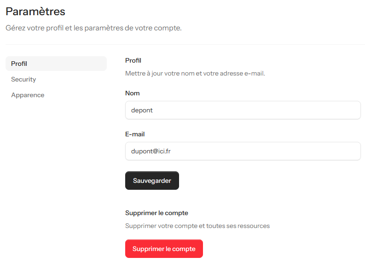Click the Profil heading above the form

[x=133, y=60]
